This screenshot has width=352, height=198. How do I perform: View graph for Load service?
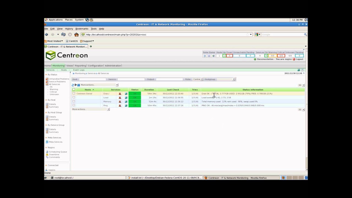pyautogui.click(x=126, y=98)
